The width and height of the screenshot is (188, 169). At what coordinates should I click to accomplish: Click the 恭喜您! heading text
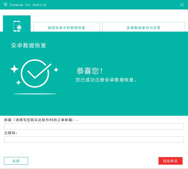[90, 71]
